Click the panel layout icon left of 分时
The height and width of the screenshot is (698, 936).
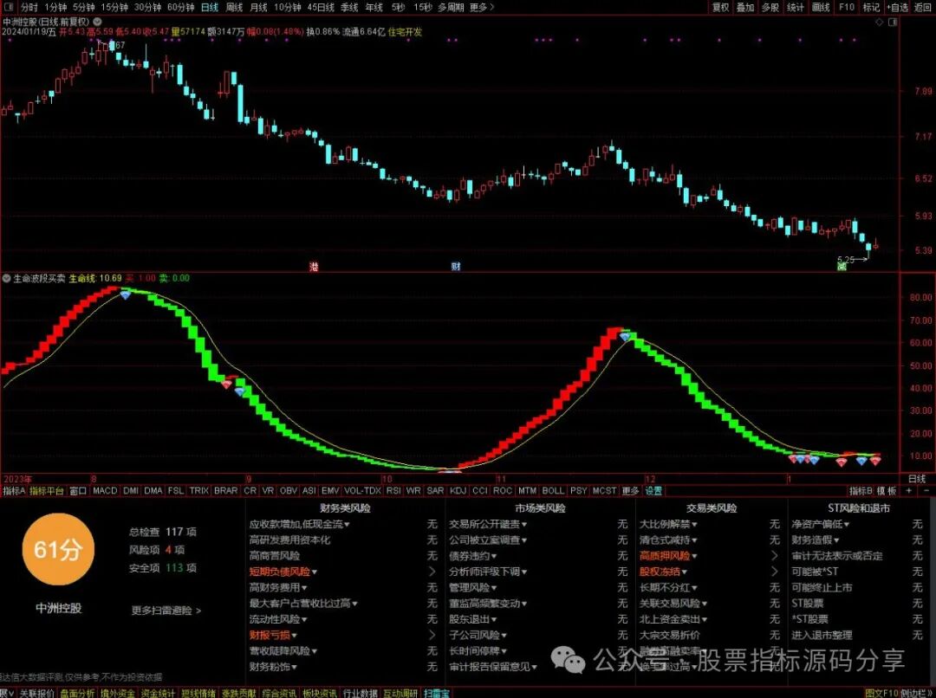[8, 7]
